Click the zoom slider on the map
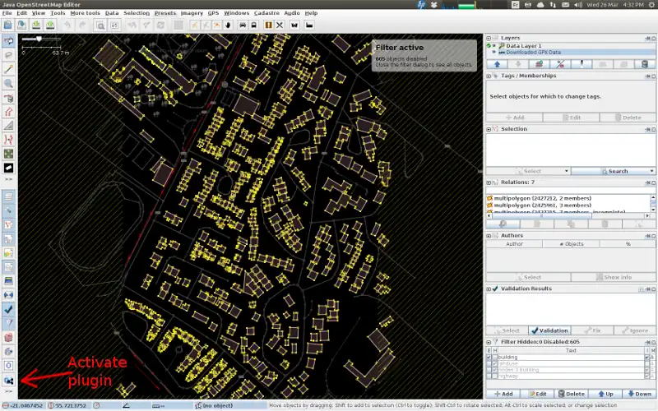The width and height of the screenshot is (658, 411). coord(37,39)
